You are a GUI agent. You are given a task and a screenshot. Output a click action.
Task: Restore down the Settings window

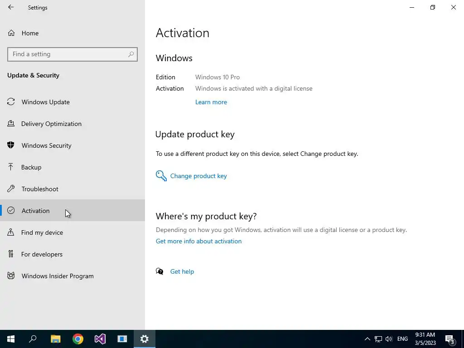433,7
